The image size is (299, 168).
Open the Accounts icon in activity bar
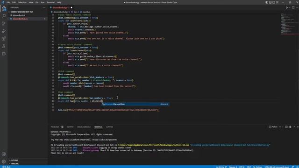(4, 154)
